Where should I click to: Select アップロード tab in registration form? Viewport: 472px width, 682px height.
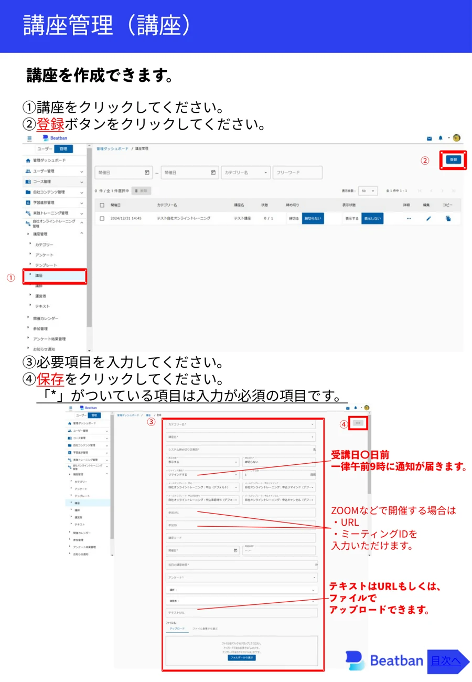(177, 628)
